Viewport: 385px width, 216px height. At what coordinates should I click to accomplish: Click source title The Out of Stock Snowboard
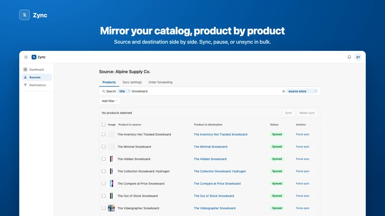(x=138, y=196)
